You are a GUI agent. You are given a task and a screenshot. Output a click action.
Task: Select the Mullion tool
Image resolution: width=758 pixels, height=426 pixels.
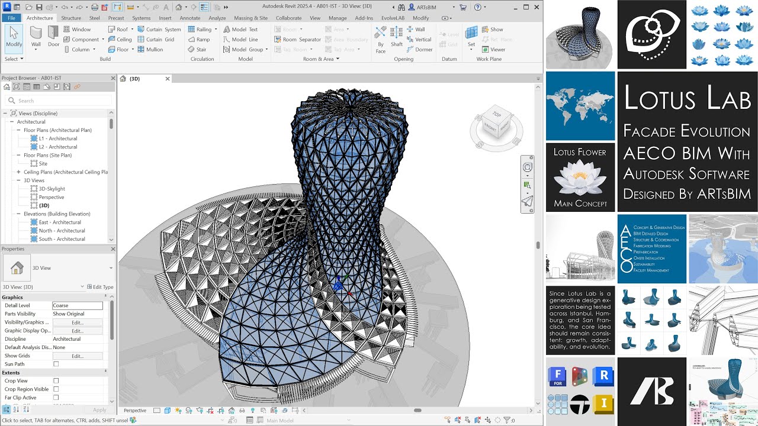[150, 50]
